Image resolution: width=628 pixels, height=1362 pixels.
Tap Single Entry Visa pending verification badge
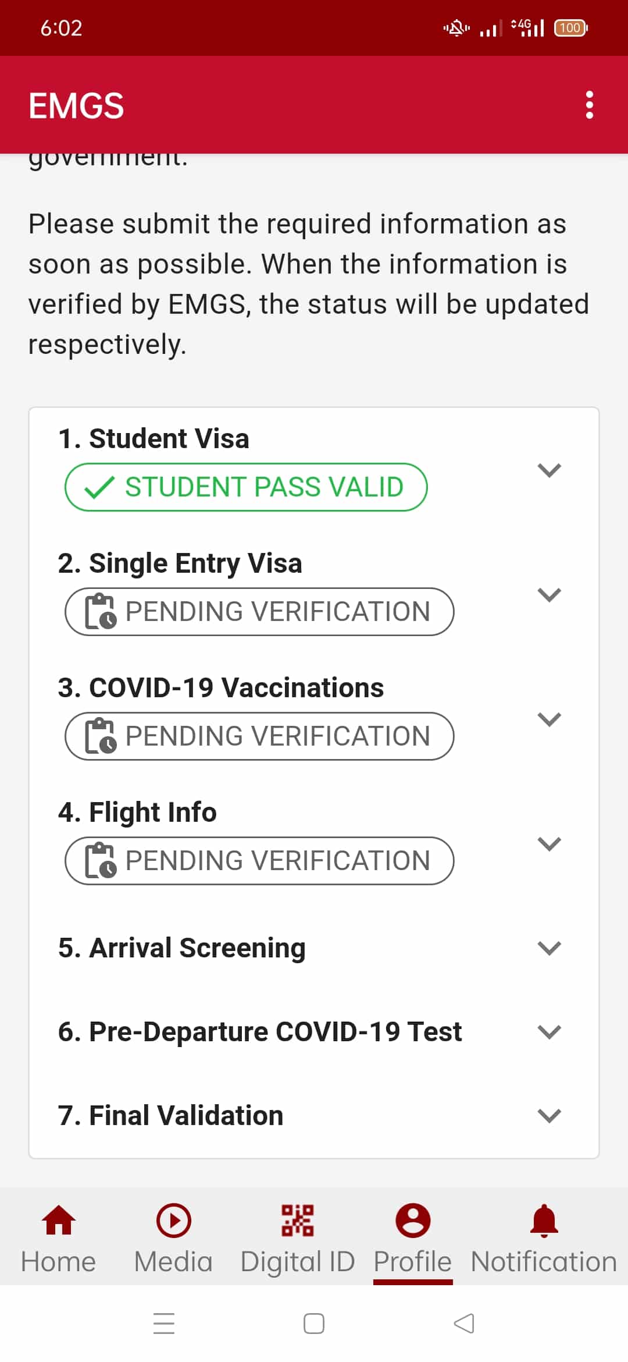coord(259,612)
